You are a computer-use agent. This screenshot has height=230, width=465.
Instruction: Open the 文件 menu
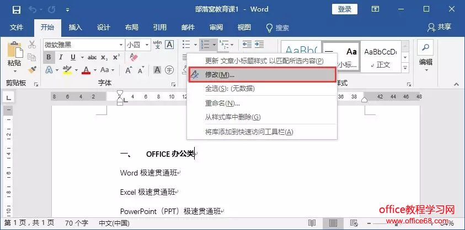[x=17, y=28]
